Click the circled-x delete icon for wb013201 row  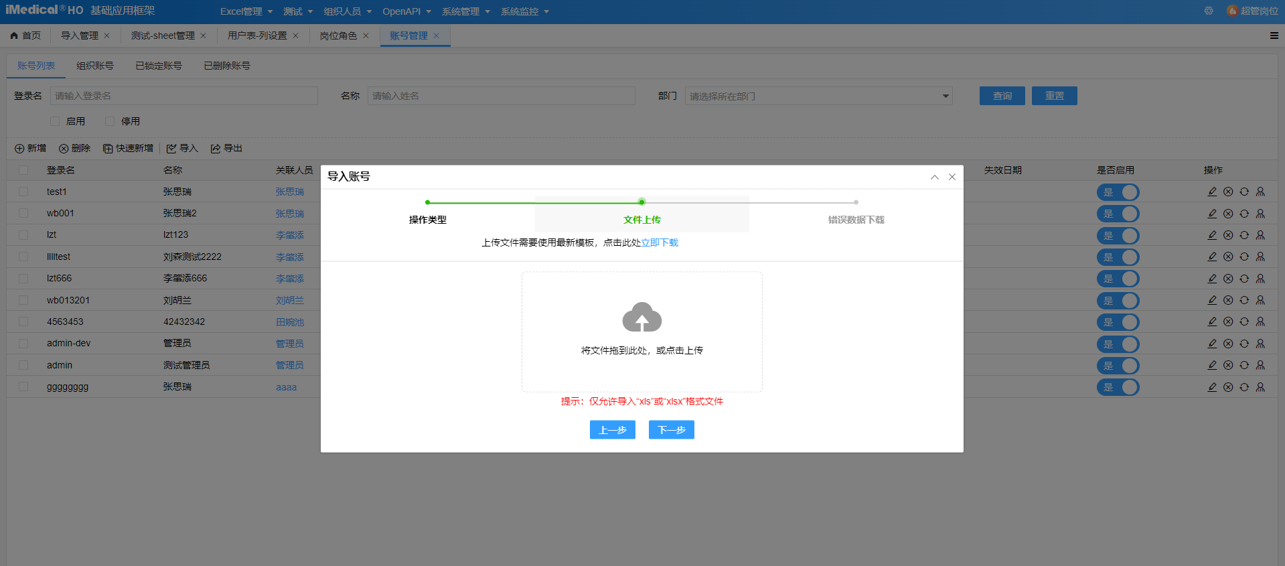(x=1228, y=300)
